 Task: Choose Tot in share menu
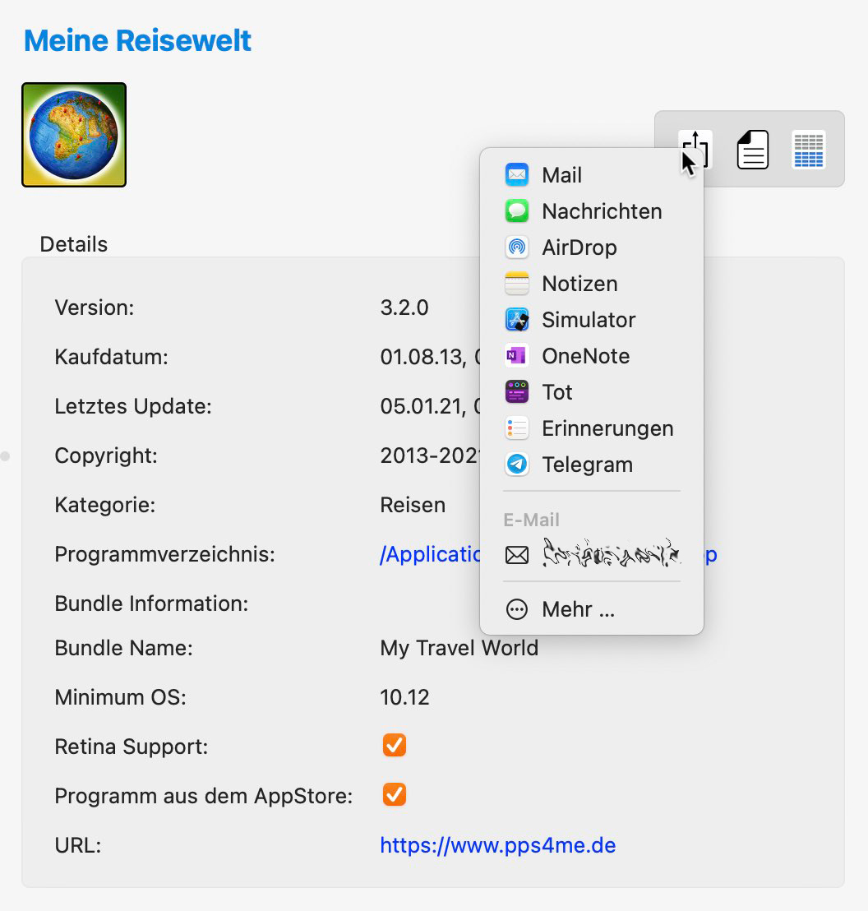592,392
